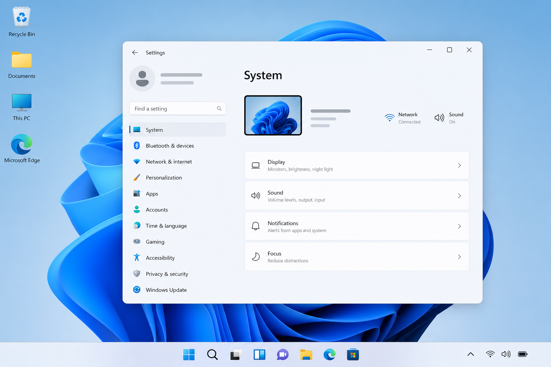
Task: Select This PC desktop icon
Action: (22, 107)
